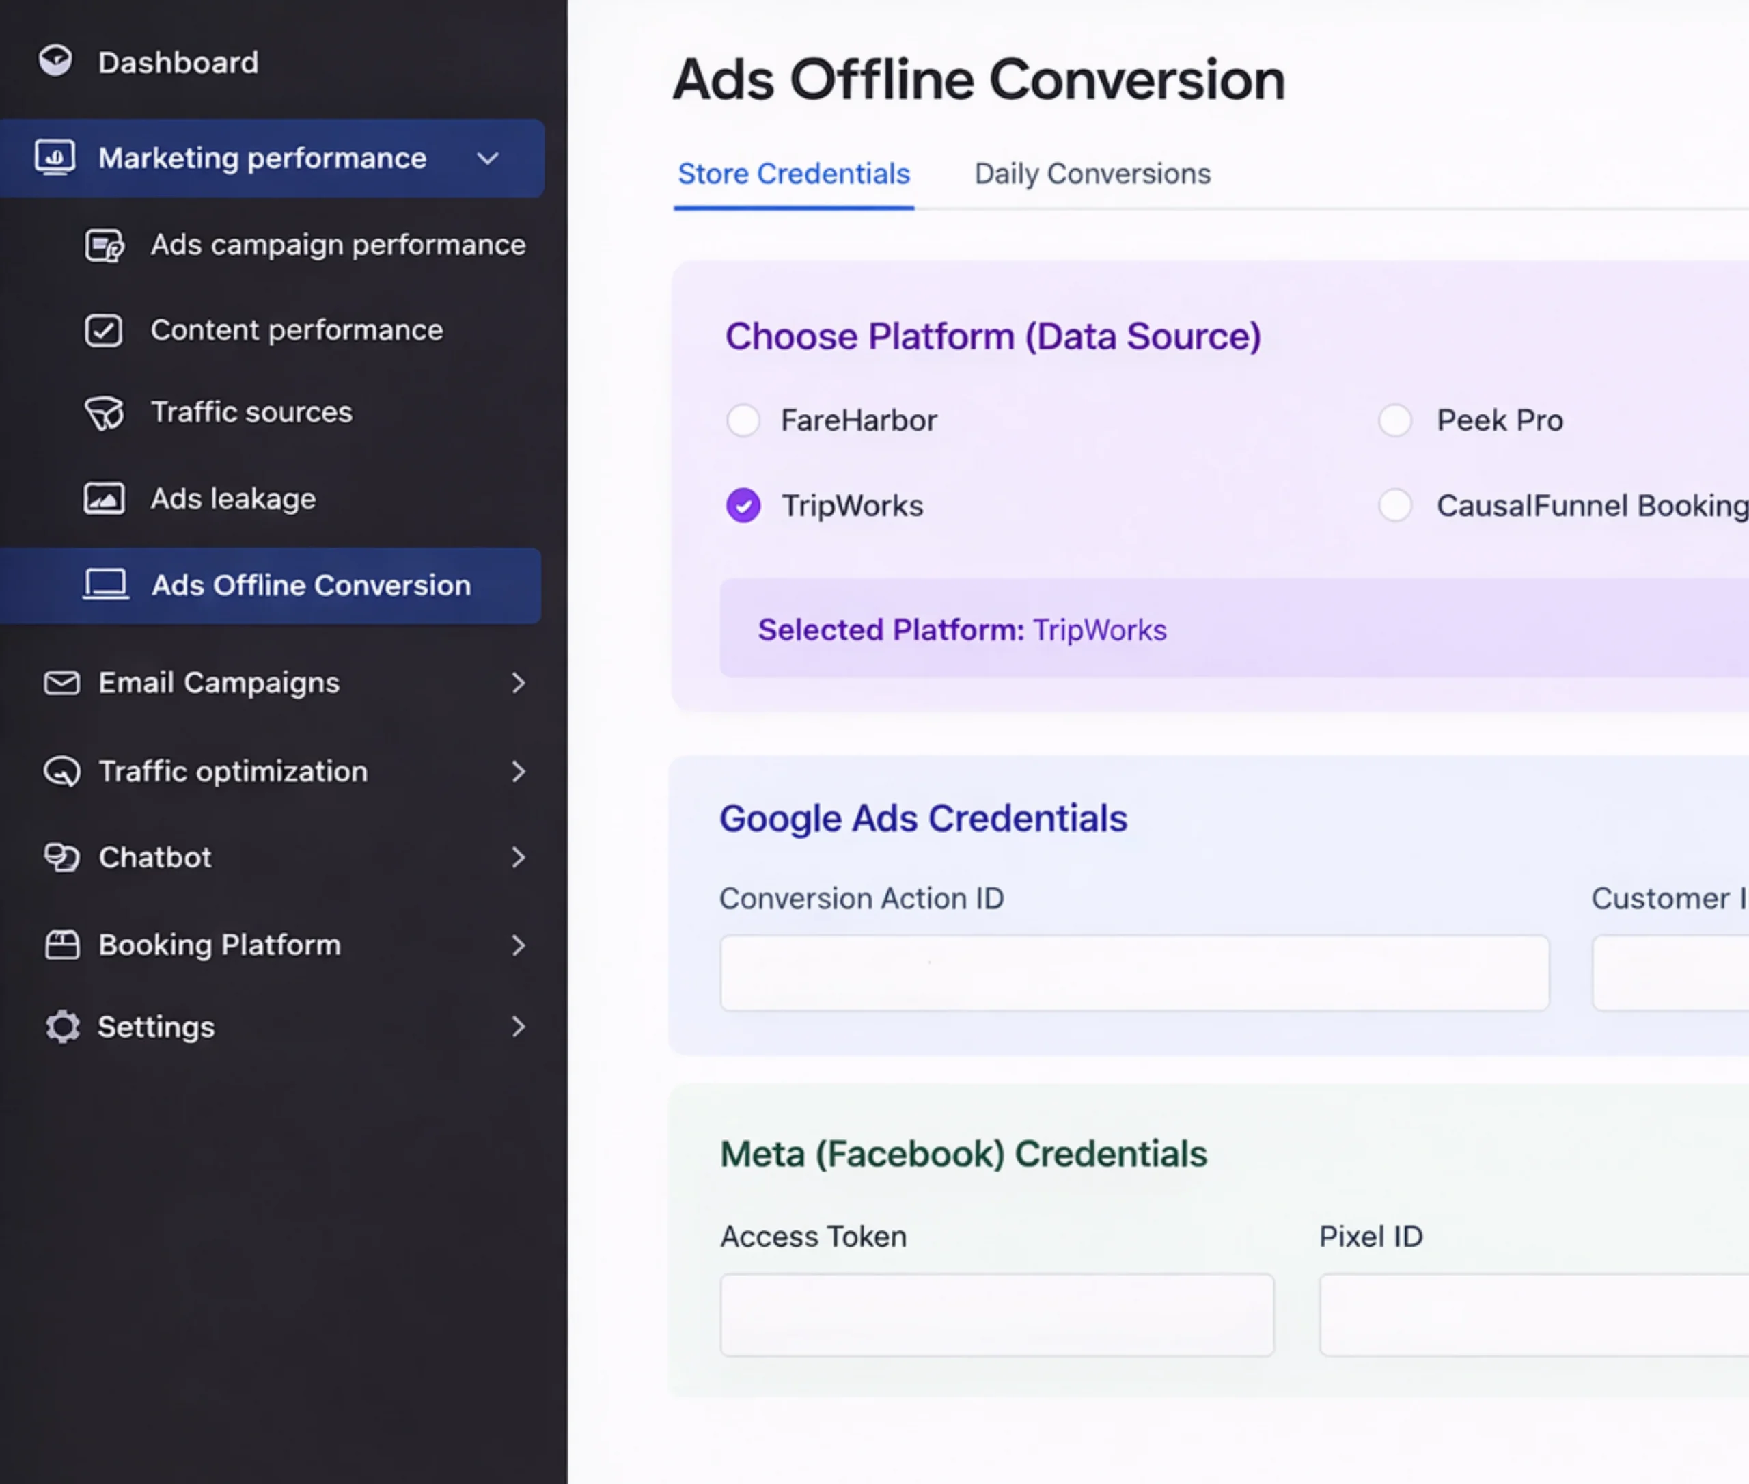Click the Chatbot speech bubble icon

(61, 858)
